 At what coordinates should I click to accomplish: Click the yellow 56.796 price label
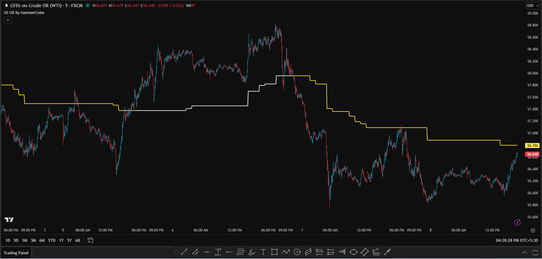532,146
